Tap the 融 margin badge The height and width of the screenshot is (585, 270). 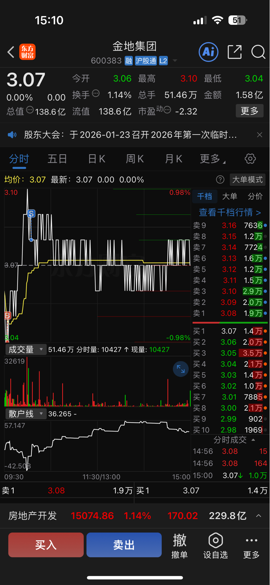pyautogui.click(x=129, y=61)
